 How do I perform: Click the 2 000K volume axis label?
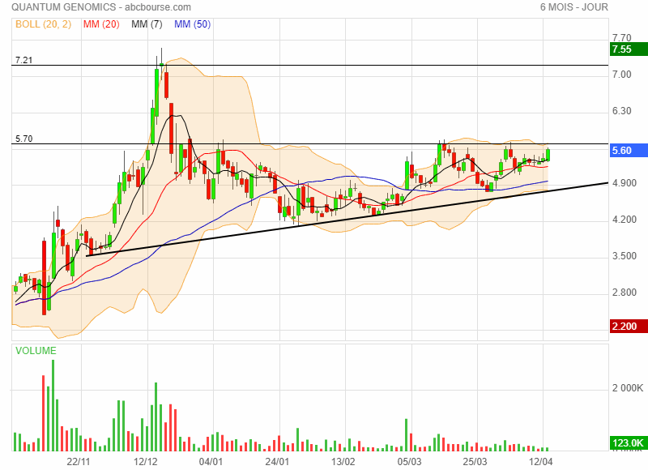tap(628, 388)
